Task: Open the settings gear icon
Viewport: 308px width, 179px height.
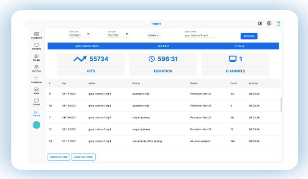Action: (x=269, y=23)
